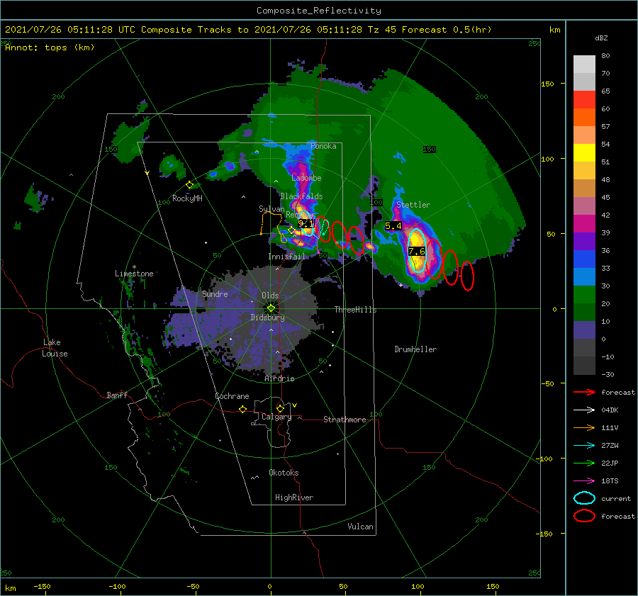Click the Banff town label

click(x=117, y=395)
